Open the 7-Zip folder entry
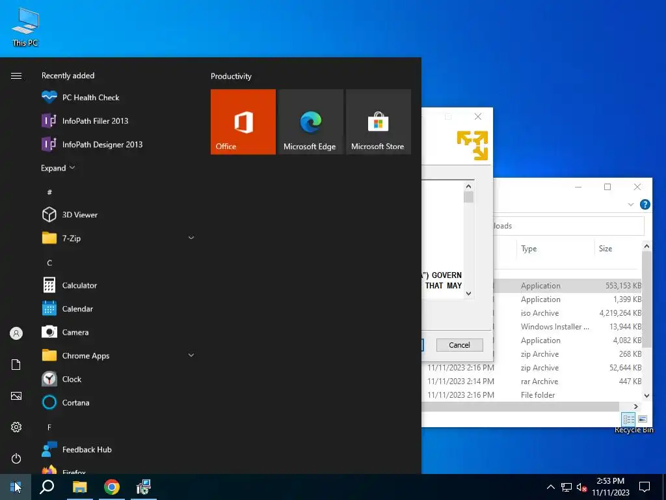 118,238
